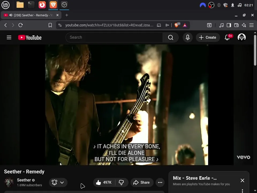Open the YouTube guide menu
The height and width of the screenshot is (193, 257).
click(9, 38)
